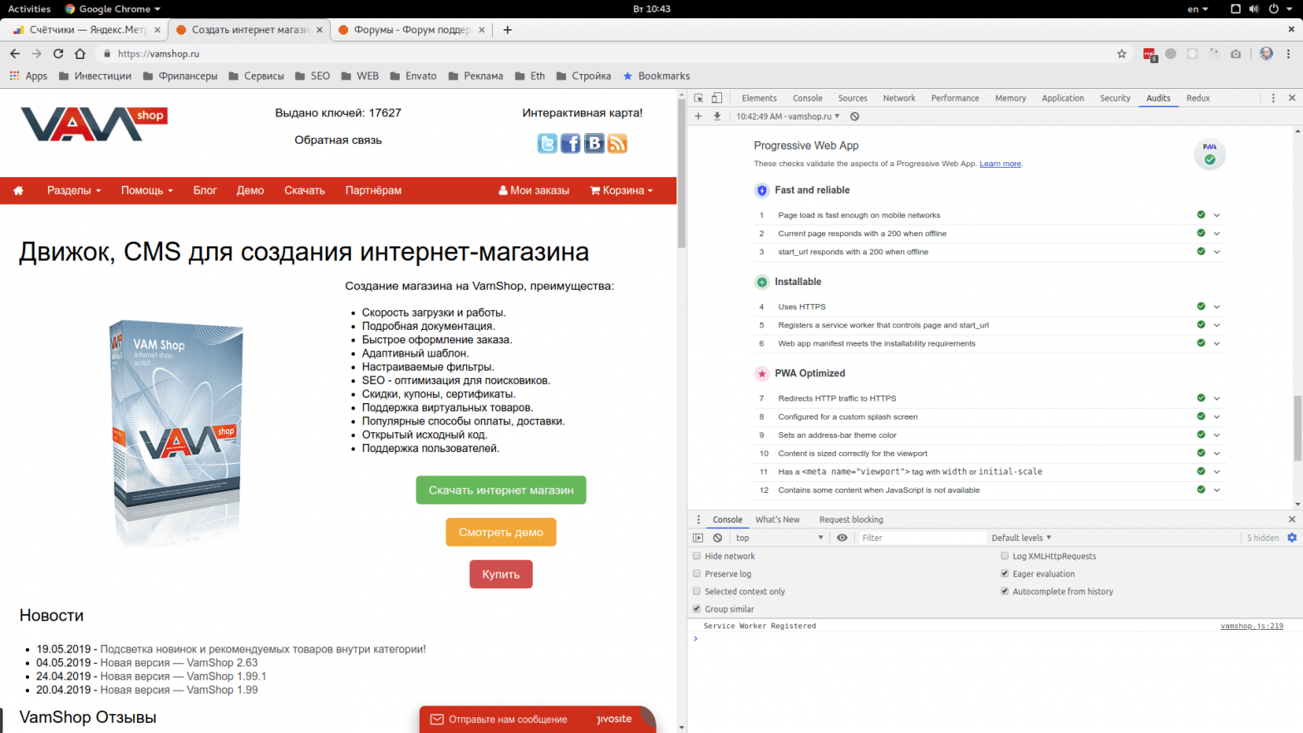
Task: Go back to the previous page
Action: tap(14, 53)
